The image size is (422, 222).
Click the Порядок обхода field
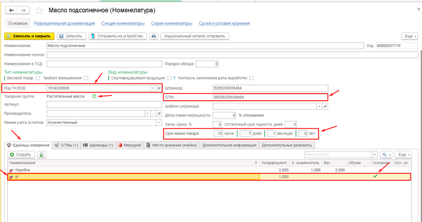207,64
